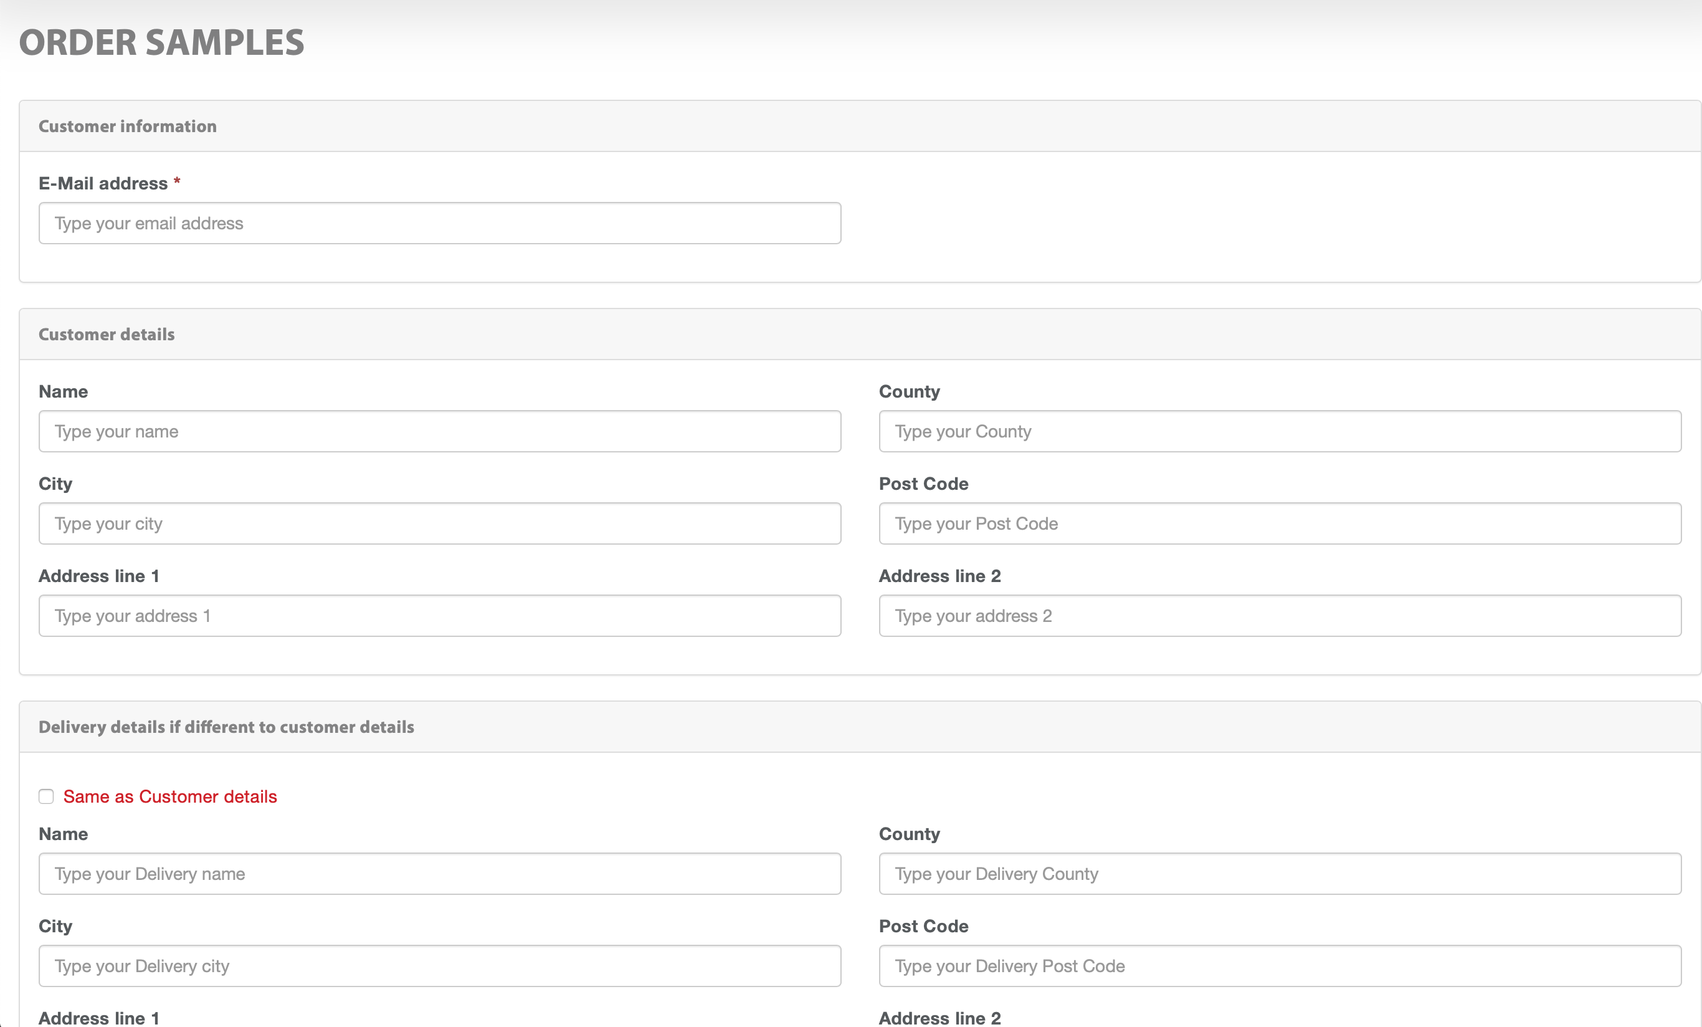Click the E-Mail address input field
The width and height of the screenshot is (1702, 1027).
[x=439, y=223]
